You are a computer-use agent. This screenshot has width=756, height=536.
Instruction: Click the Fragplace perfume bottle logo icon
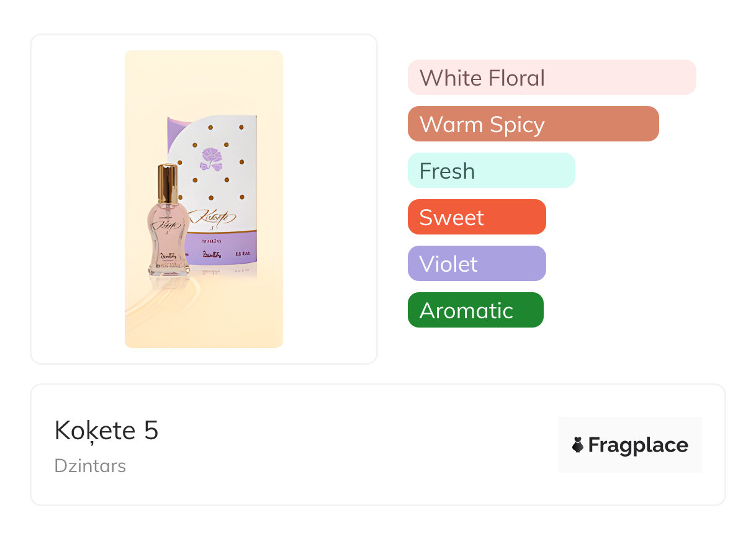tap(578, 445)
